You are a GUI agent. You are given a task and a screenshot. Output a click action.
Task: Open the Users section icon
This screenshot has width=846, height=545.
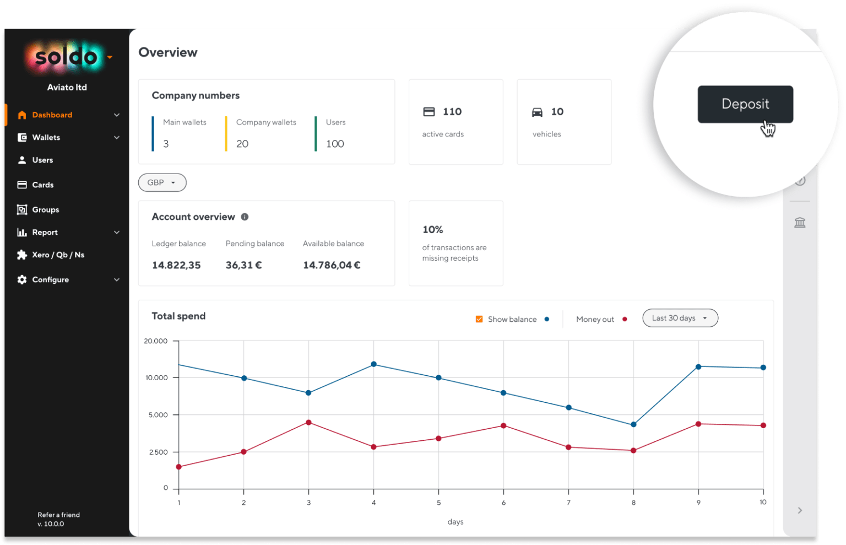point(21,160)
